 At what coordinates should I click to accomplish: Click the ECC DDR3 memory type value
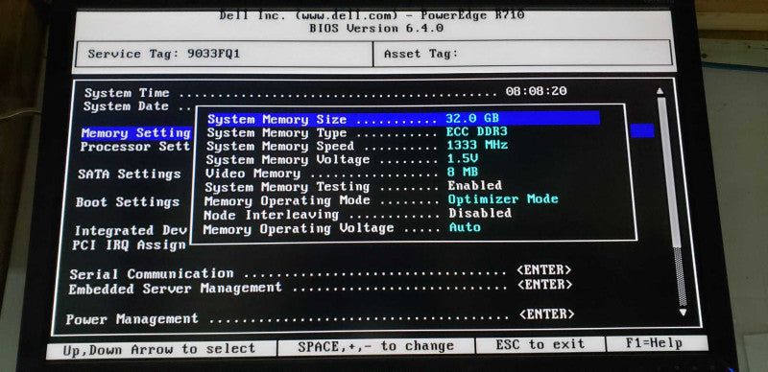[476, 131]
